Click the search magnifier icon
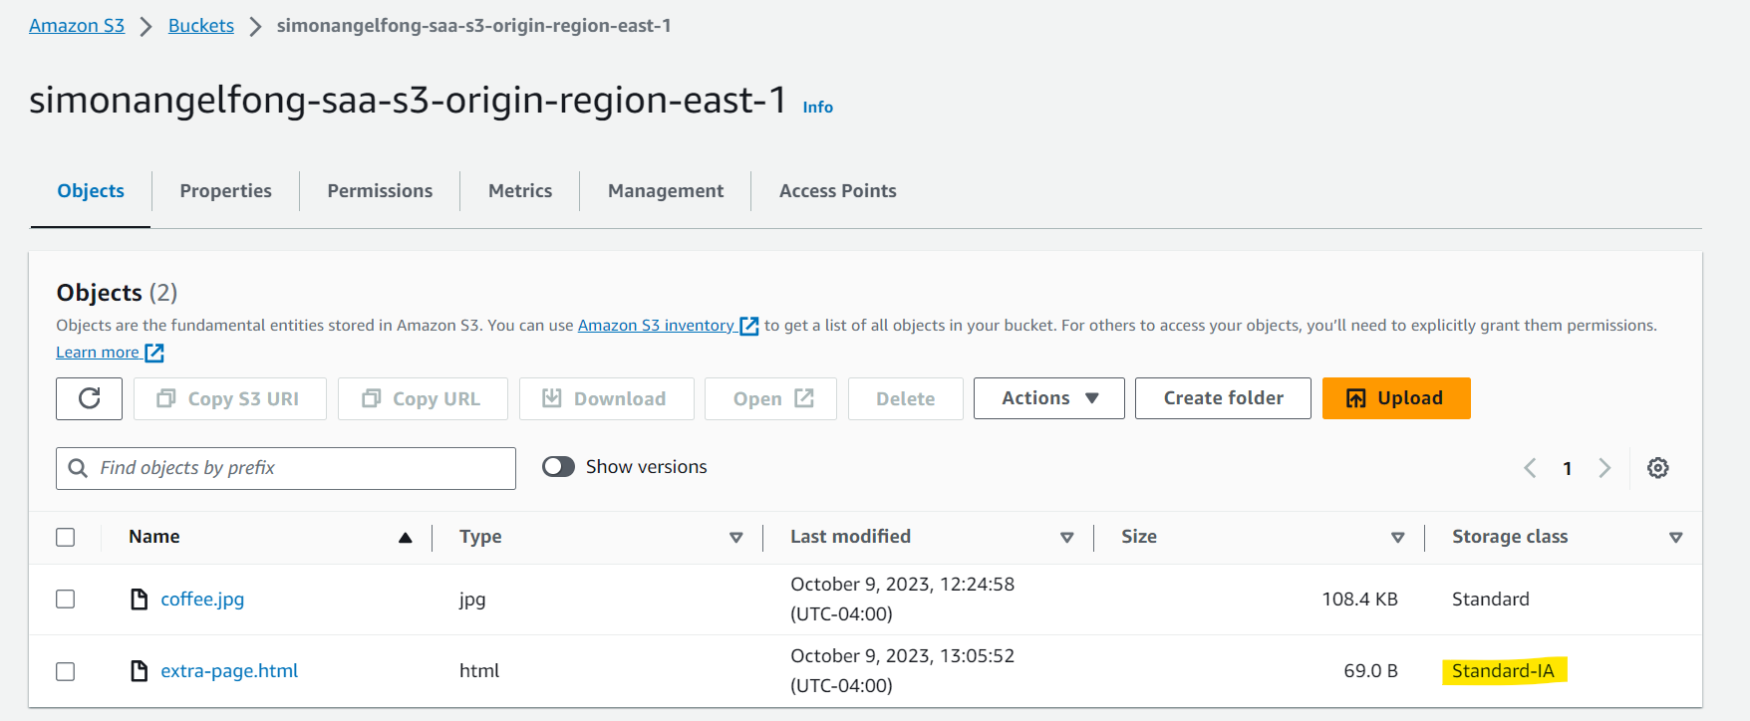 click(78, 468)
